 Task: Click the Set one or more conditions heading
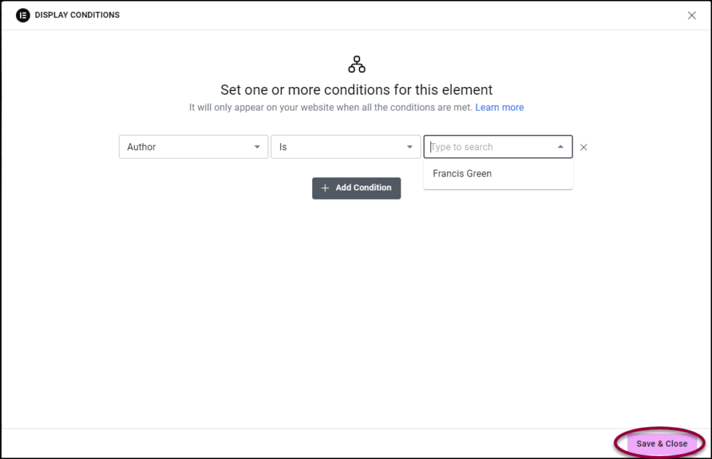coord(356,90)
